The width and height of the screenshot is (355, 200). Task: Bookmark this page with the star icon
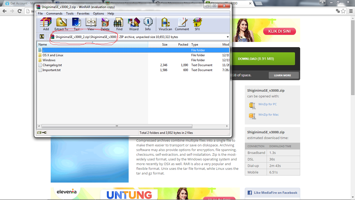click(343, 11)
